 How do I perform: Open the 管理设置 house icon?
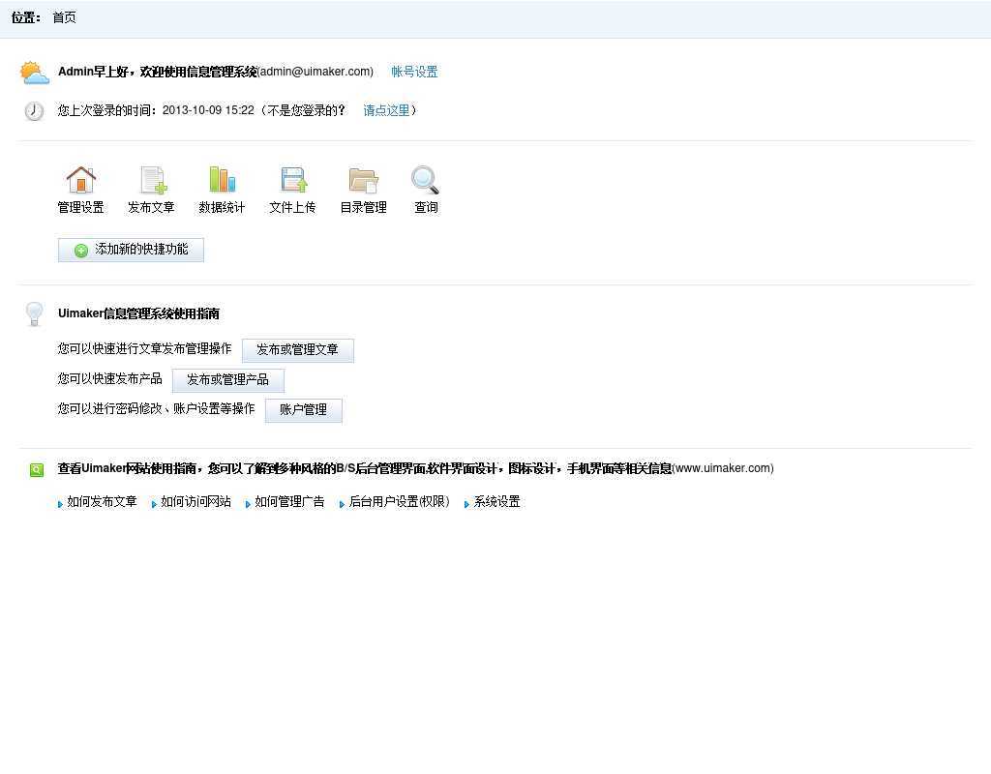[x=81, y=180]
